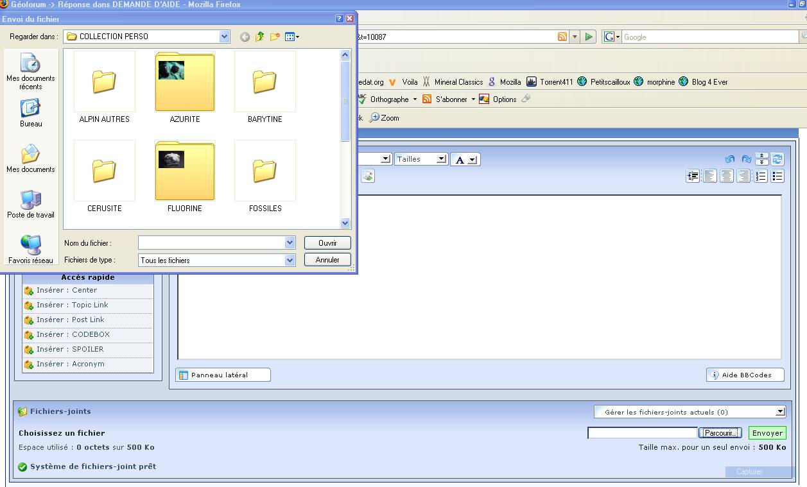Click the undo arrow in editor
Viewport: 807px width, 487px height.
pyautogui.click(x=729, y=159)
